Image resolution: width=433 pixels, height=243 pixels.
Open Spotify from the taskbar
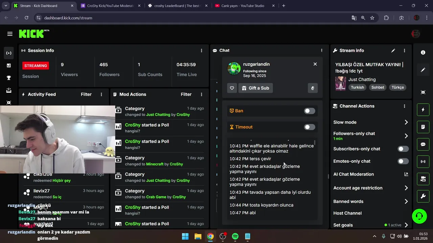(x=235, y=236)
